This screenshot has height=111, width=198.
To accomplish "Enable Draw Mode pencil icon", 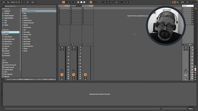I will (172, 2).
